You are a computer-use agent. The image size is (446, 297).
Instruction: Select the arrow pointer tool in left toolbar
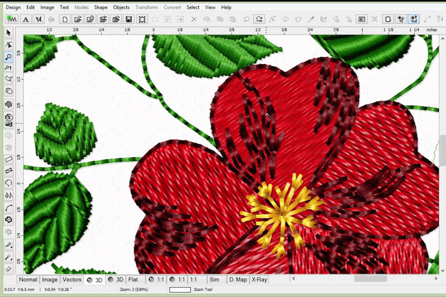tap(8, 33)
